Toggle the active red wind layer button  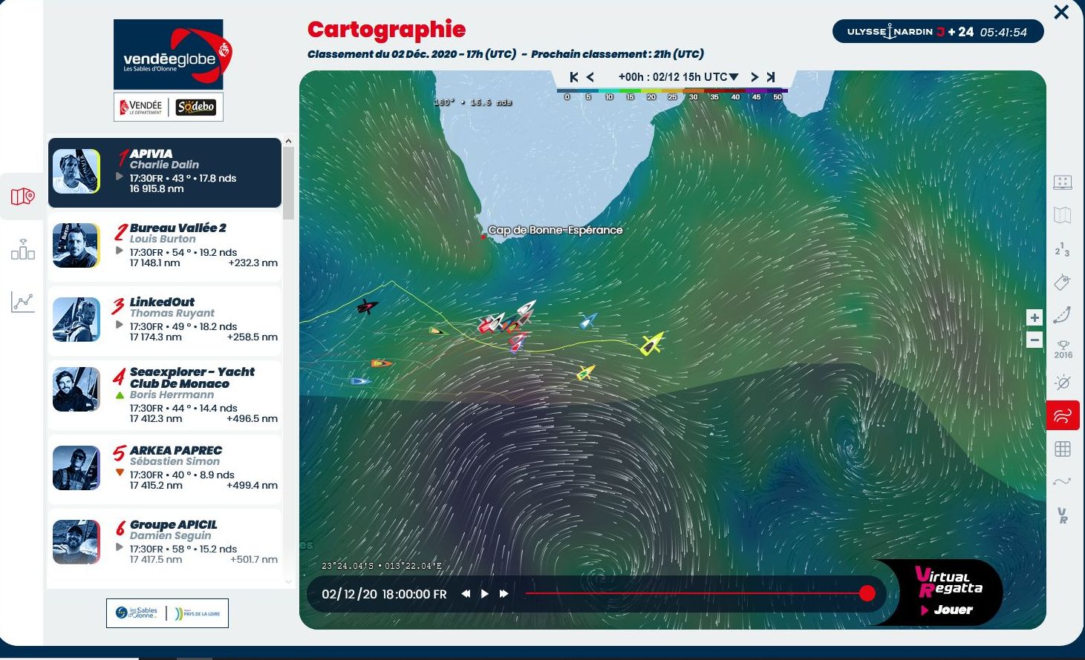[x=1063, y=415]
